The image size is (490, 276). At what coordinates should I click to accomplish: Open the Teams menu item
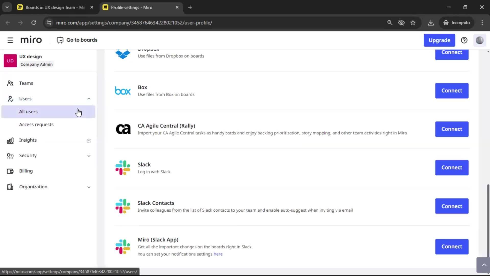click(48, 83)
